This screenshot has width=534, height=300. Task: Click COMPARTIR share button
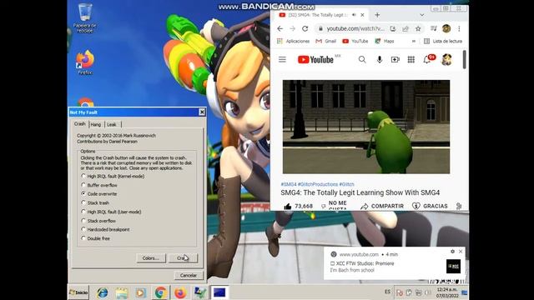tap(382, 206)
